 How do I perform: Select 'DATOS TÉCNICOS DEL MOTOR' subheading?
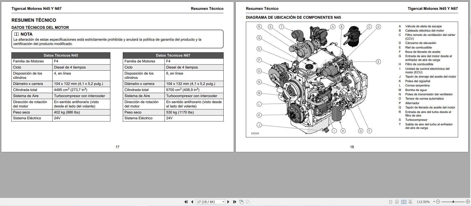pos(40,27)
